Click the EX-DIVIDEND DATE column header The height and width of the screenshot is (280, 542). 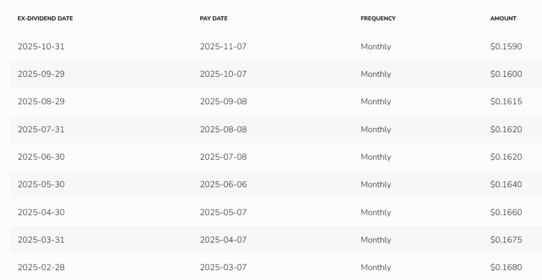tap(45, 19)
